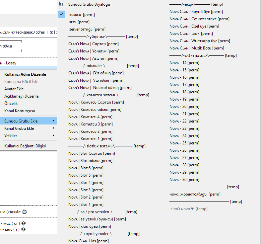Select Nova Clan | Özel üye [perm]
Viewport: 261px width, 244px height.
(x=194, y=26)
